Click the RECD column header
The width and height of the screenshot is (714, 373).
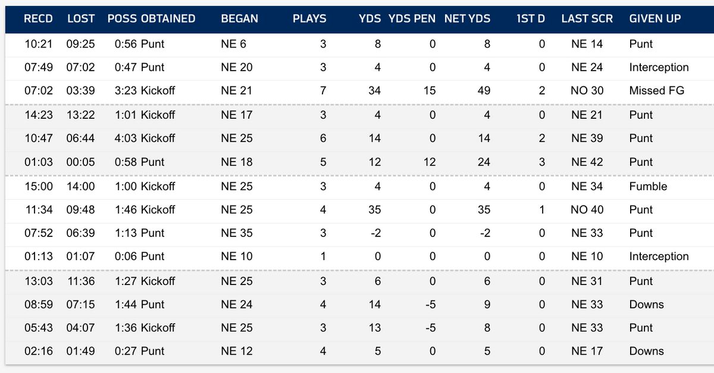coord(38,18)
